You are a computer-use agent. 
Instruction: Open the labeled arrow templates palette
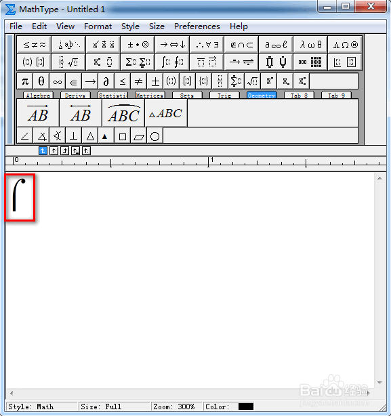(x=241, y=62)
